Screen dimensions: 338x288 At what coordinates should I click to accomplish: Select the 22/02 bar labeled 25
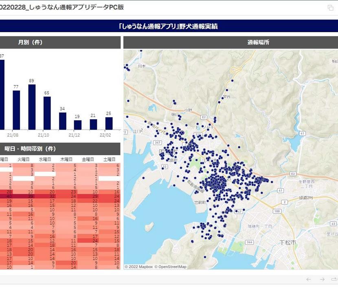pos(109,123)
